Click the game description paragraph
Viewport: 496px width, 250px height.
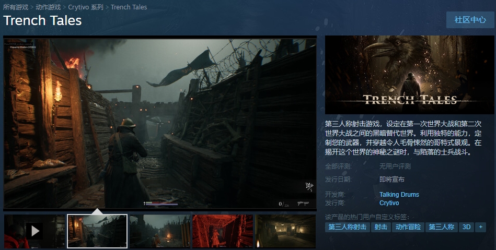tap(403, 138)
